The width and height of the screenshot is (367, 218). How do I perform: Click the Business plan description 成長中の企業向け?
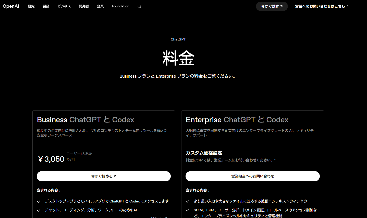click(102, 133)
